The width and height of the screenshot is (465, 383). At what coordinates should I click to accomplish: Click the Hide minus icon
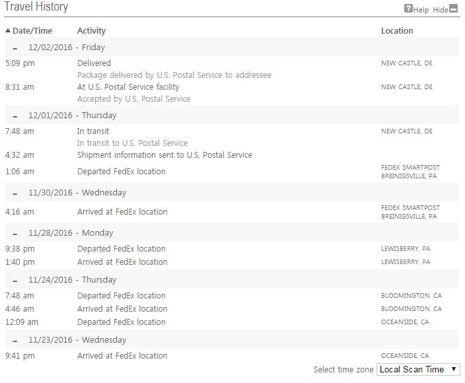454,9
